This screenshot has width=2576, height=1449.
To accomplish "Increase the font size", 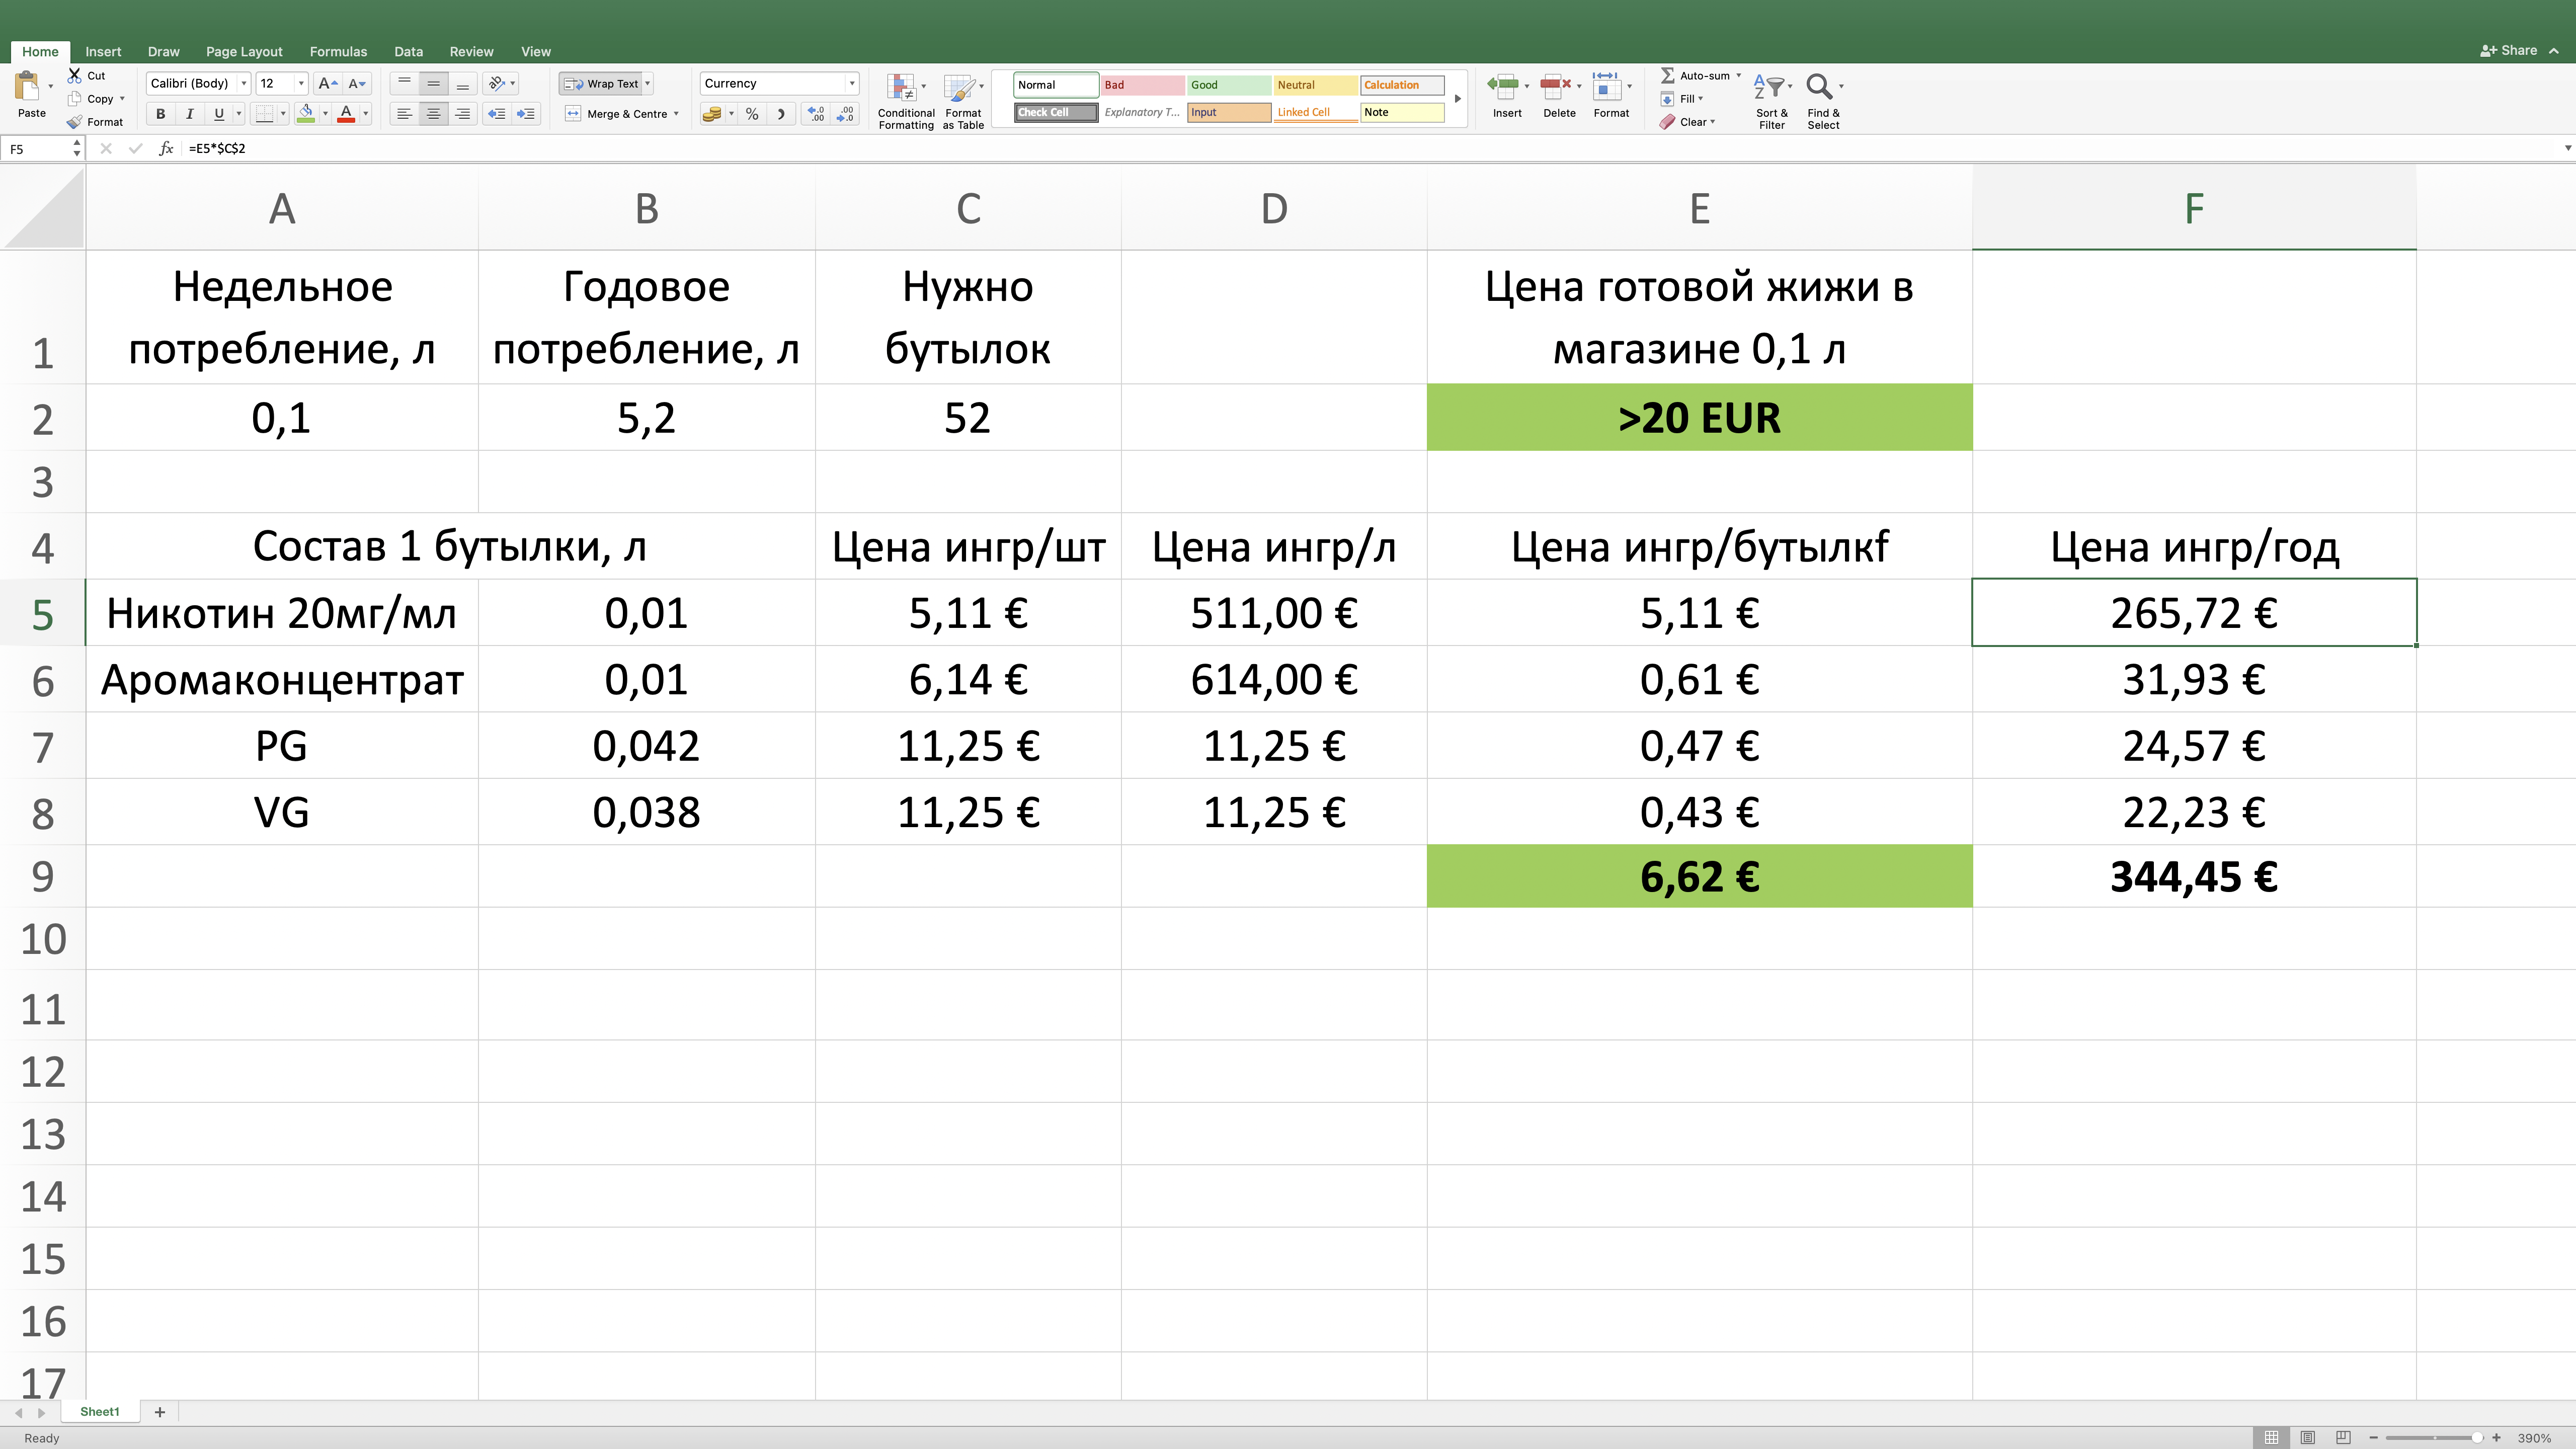I will [326, 84].
